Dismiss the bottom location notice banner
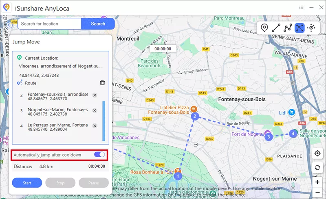Image resolution: width=326 pixels, height=199 pixels. [x=293, y=188]
